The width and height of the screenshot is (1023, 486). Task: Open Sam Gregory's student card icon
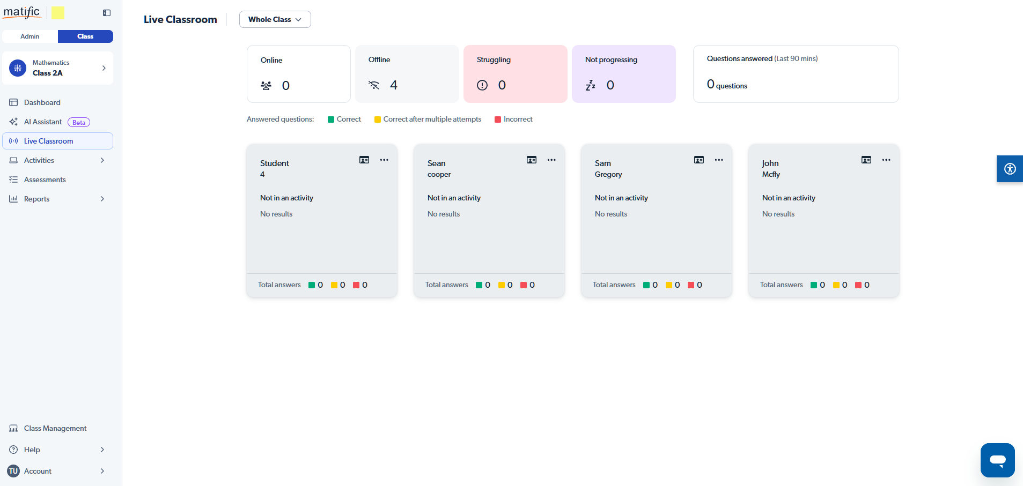tap(699, 160)
